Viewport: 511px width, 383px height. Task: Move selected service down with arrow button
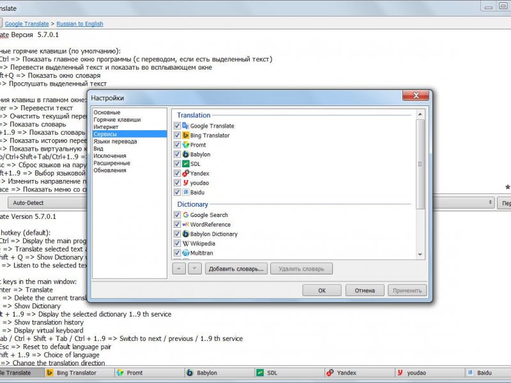tap(195, 269)
